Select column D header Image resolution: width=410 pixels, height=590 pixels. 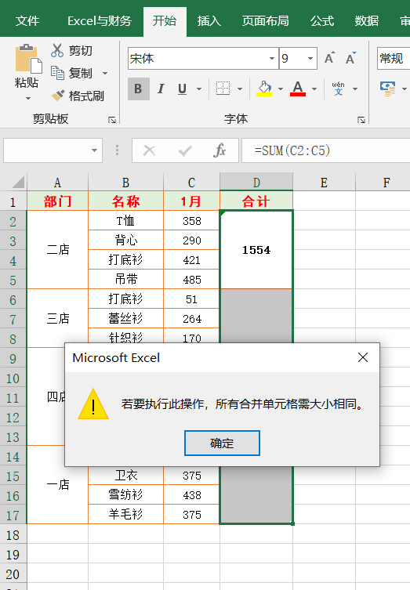click(256, 183)
